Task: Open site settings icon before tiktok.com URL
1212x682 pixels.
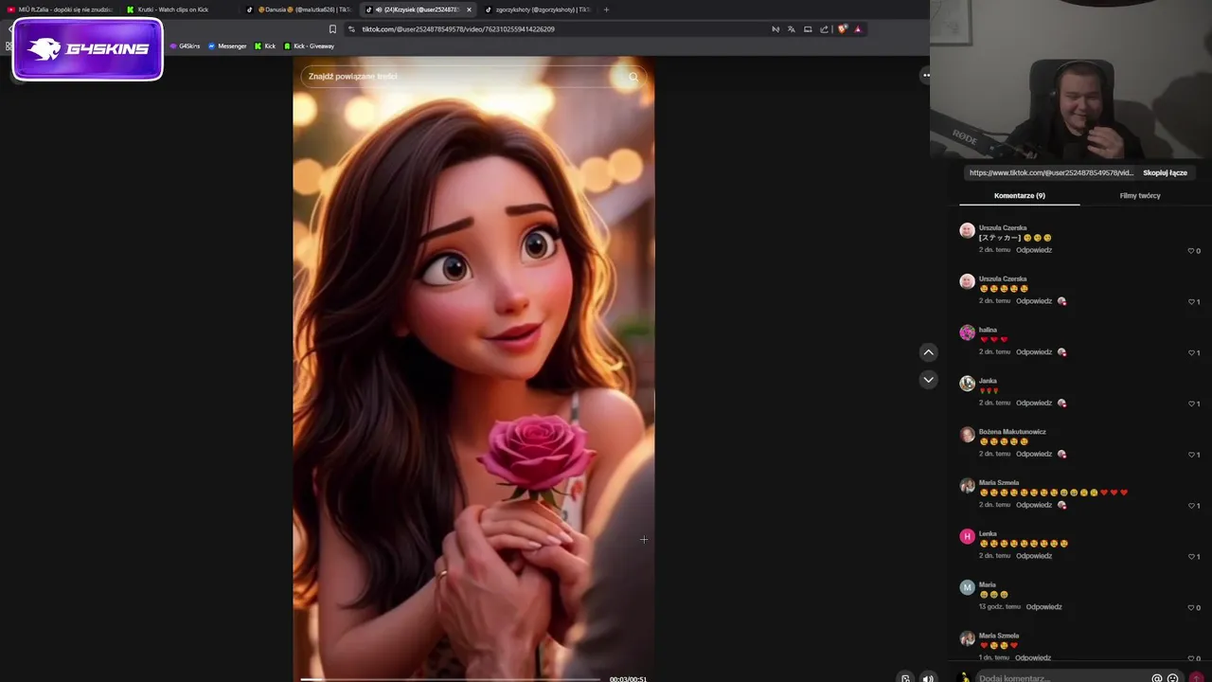Action: (352, 29)
